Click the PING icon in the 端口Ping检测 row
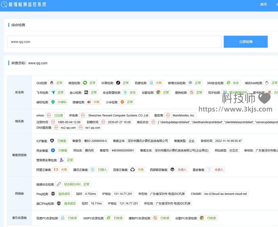Image resolution: width=278 pixels, height=227 pixels. point(59,203)
